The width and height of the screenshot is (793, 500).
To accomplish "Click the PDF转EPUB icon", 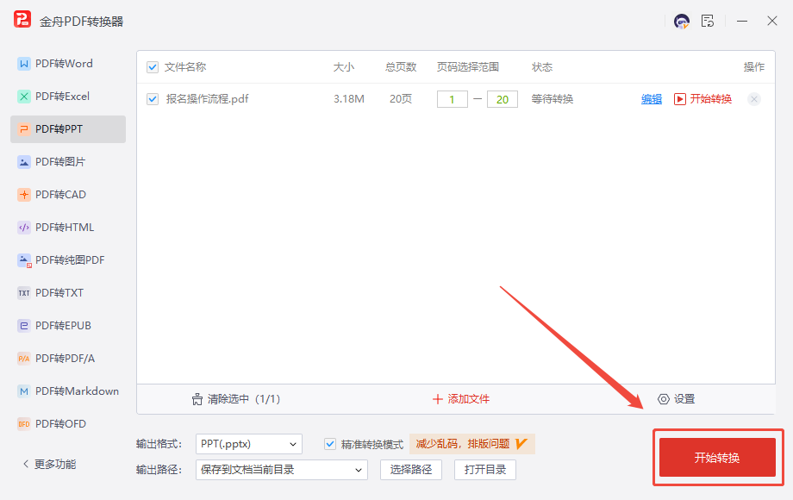I will point(24,326).
